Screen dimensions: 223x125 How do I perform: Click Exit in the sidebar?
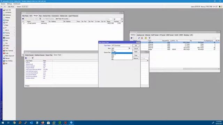coord(6,63)
